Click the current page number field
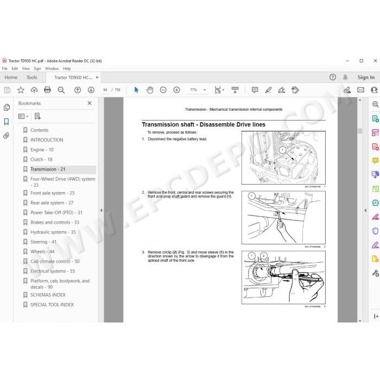This screenshot has width=380, height=380. (x=105, y=90)
